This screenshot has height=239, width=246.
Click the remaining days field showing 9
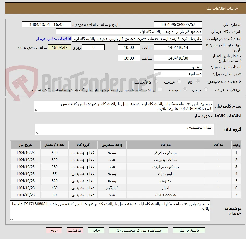point(93,47)
